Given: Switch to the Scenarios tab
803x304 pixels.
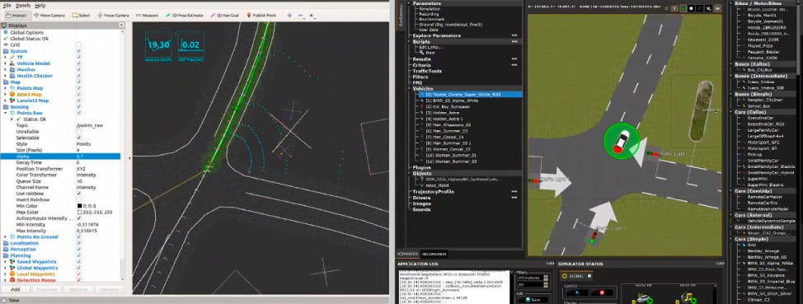Looking at the screenshot, I should (x=408, y=254).
